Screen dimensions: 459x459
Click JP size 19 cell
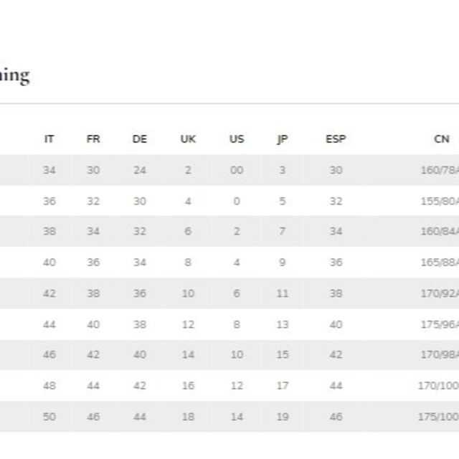click(283, 417)
